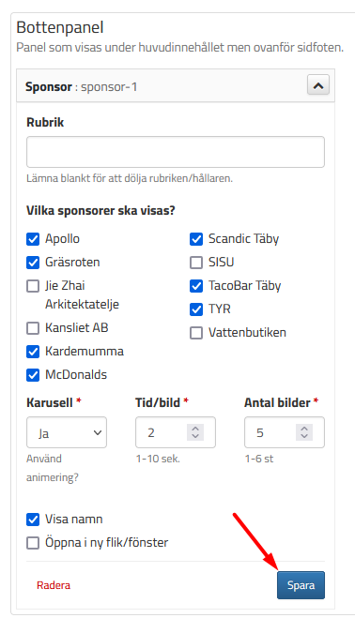Click the Spara button
Image resolution: width=355 pixels, height=618 pixels.
(301, 585)
